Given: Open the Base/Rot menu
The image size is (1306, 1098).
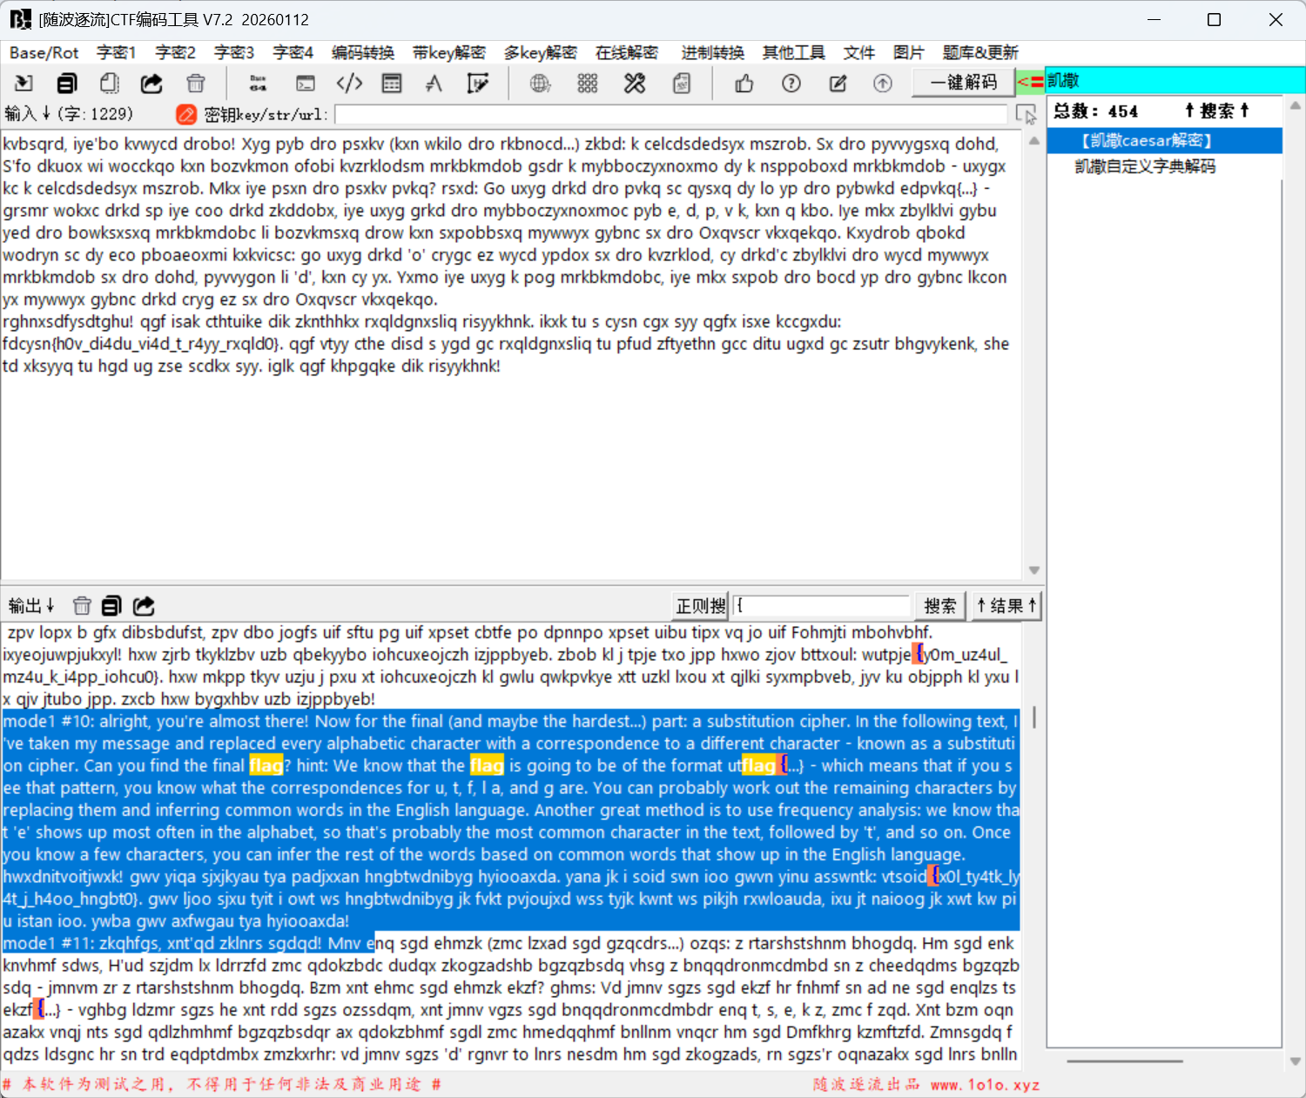Looking at the screenshot, I should [x=44, y=52].
